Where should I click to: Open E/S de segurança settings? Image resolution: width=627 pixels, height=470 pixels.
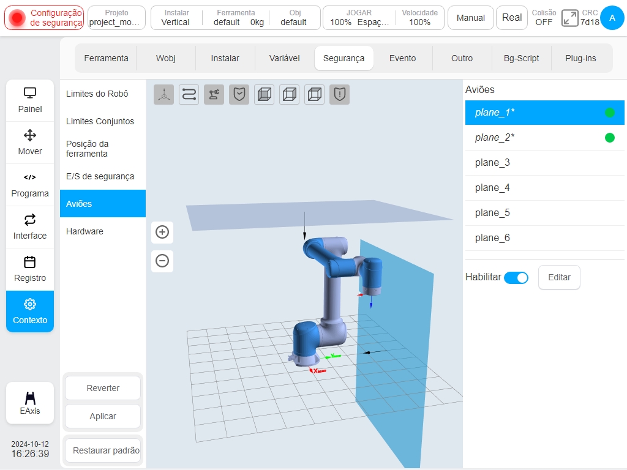click(103, 176)
